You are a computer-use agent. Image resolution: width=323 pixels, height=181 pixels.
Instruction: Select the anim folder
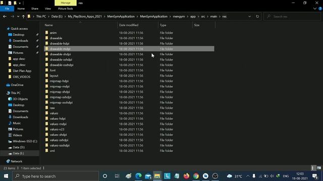53,33
